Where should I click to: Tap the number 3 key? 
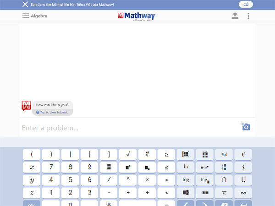point(89,193)
